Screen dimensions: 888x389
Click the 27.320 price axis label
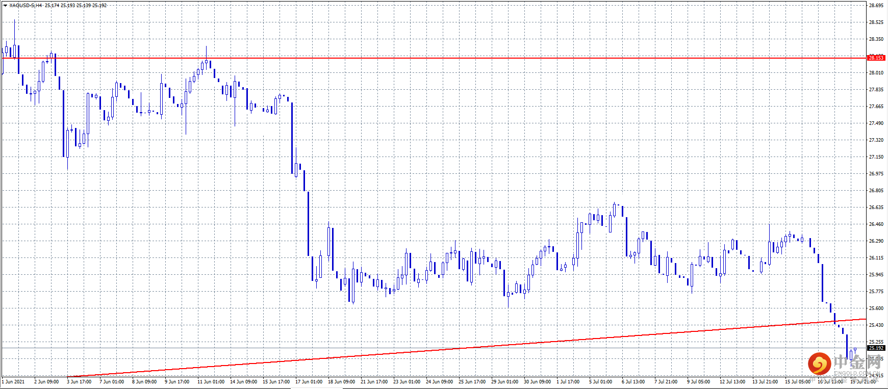[x=876, y=140]
